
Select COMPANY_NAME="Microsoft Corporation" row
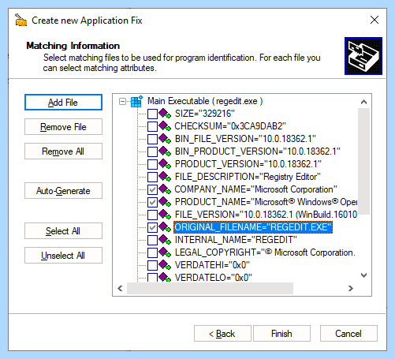(x=256, y=189)
